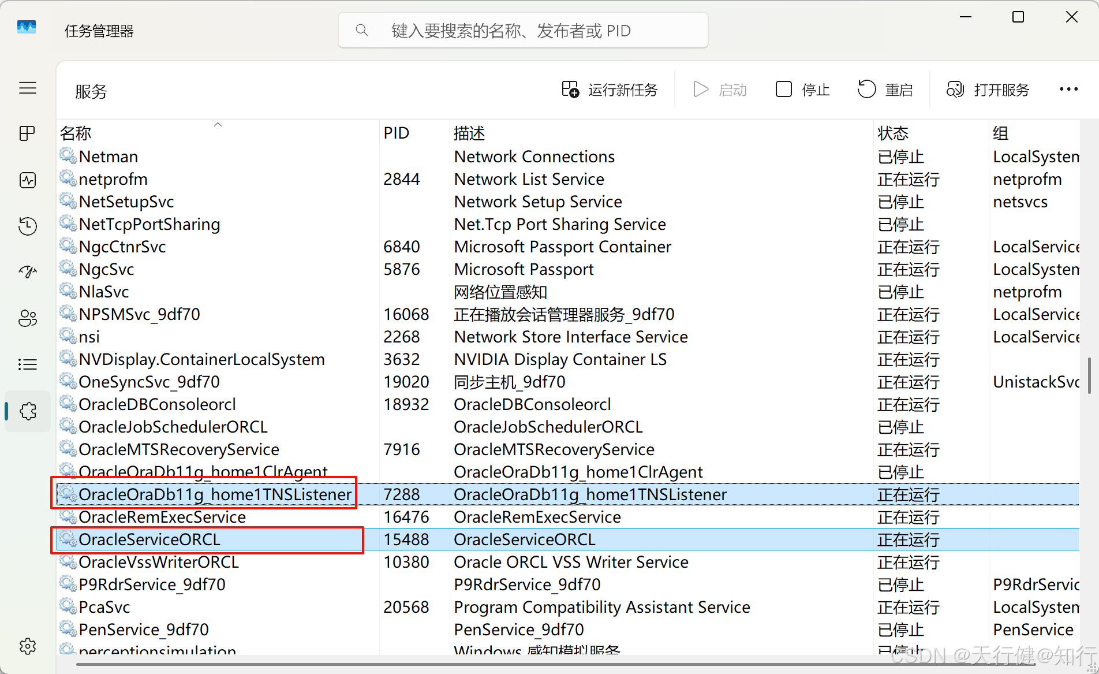Switch to the Processes page icon
The image size is (1099, 674).
(x=28, y=134)
